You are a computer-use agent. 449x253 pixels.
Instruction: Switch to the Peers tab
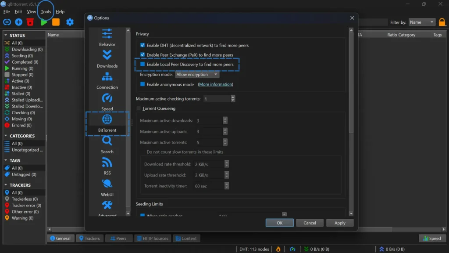pos(118,239)
